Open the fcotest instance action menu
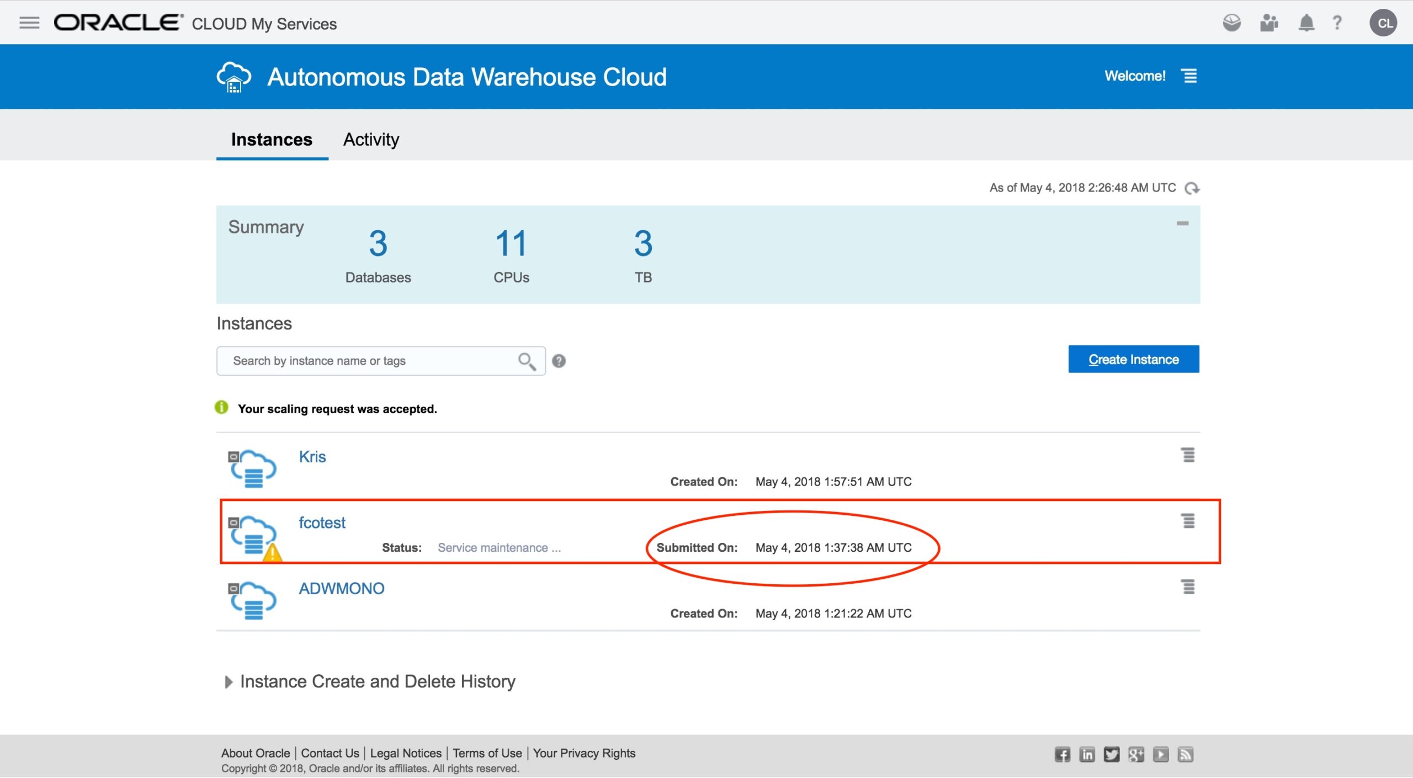 [1188, 521]
